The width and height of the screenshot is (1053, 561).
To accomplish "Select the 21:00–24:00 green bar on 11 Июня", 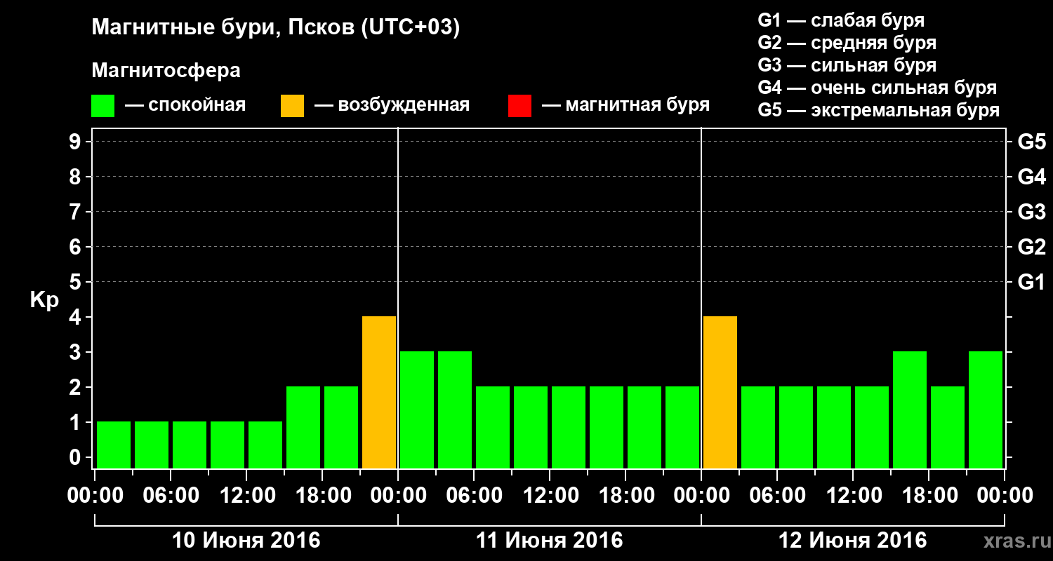I will tap(682, 427).
